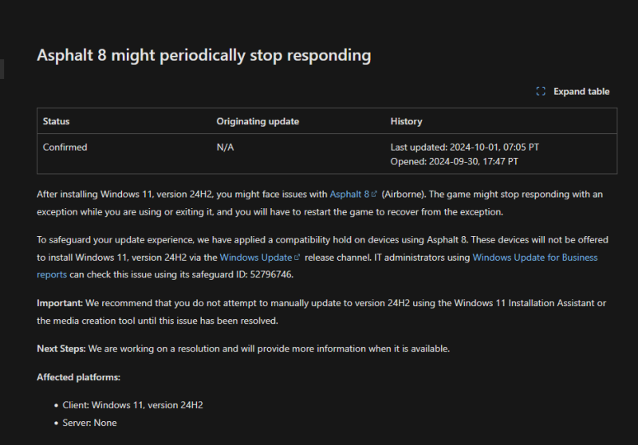Click the Opened 2024-09-30 text
This screenshot has height=445, width=638.
tap(454, 161)
